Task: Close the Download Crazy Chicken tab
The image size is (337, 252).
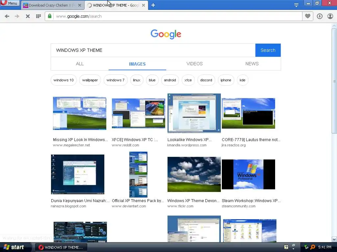Action: point(80,5)
